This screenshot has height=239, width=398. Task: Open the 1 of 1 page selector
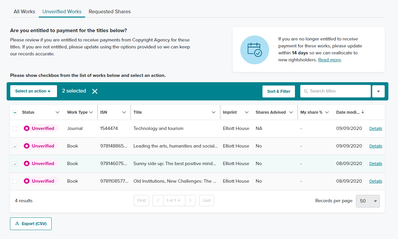coord(174,201)
